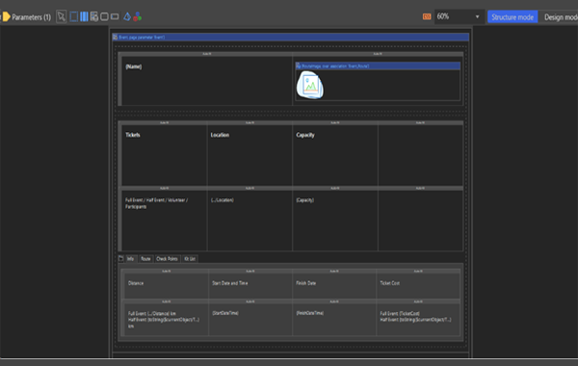Switch to Design mode
Screen dimensions: 578x366
click(561, 17)
